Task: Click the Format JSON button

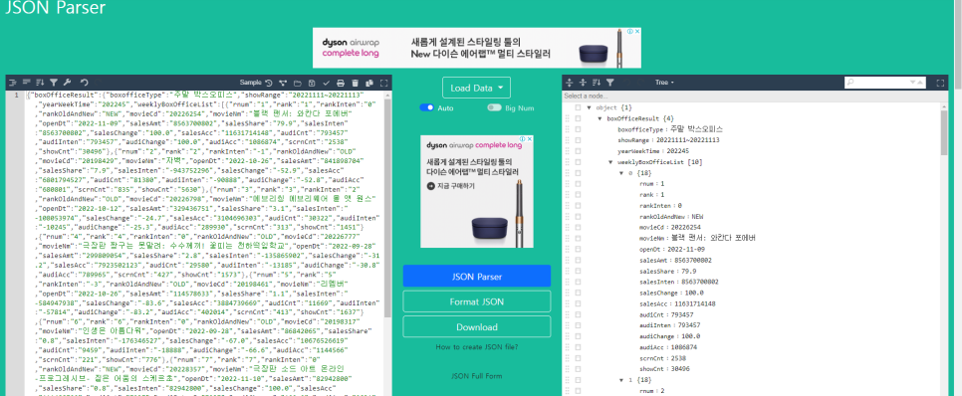Action: [477, 301]
